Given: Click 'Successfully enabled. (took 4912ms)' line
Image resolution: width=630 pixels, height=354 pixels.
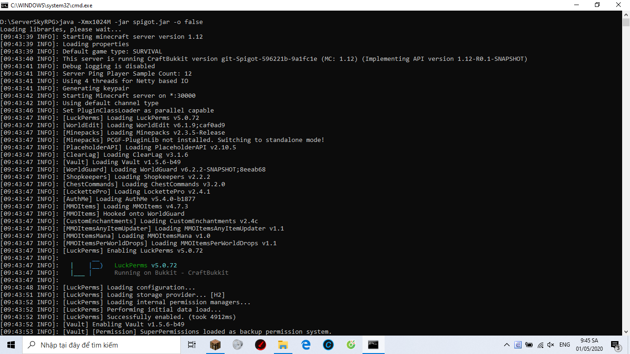Looking at the screenshot, I should (118, 317).
